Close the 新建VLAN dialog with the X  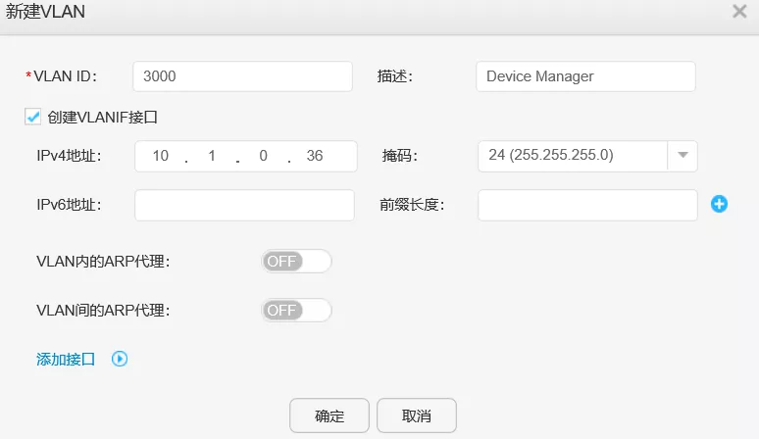pyautogui.click(x=739, y=12)
